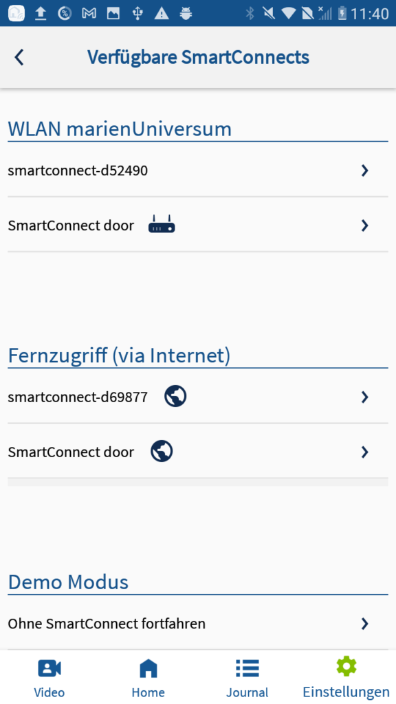This screenshot has width=396, height=704.
Task: Switch to the Einstellungen tab label
Action: tap(346, 692)
